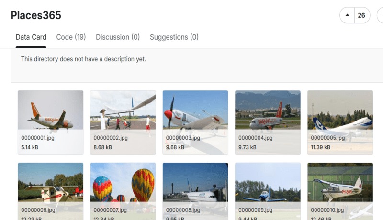Click the upvote arrow icon
The image size is (383, 220).
pos(347,15)
